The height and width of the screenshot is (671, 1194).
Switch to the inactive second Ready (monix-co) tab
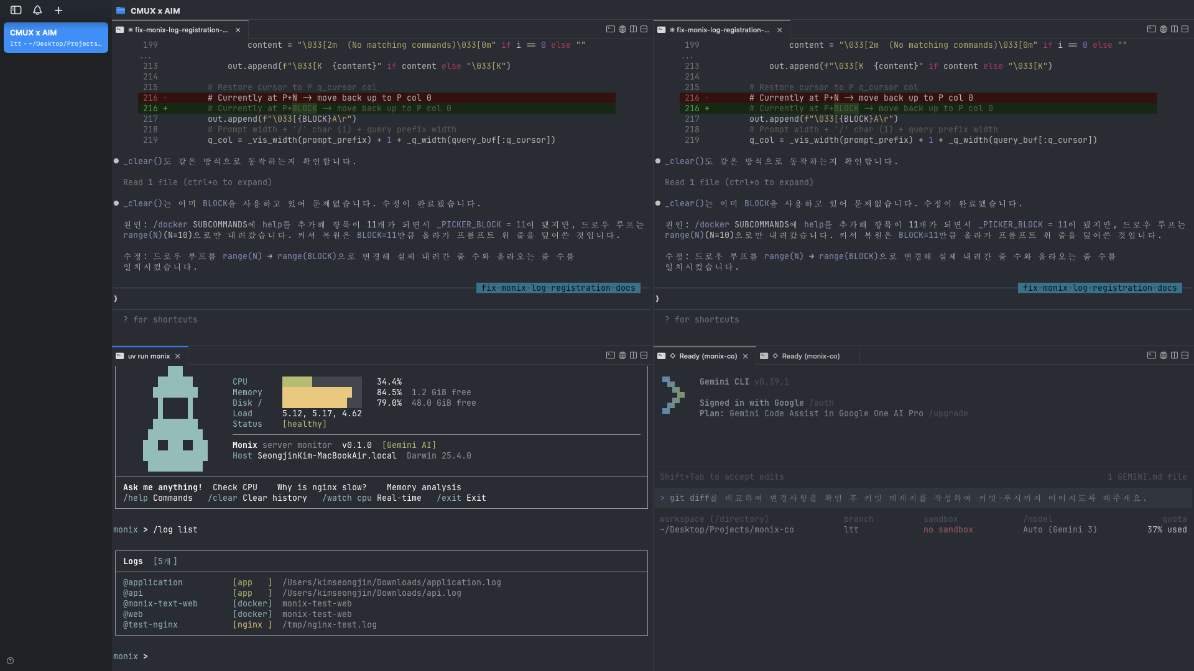[807, 356]
